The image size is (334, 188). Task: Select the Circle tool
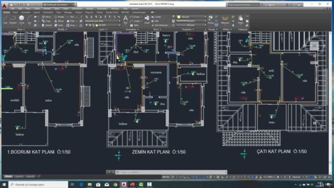[x=21, y=20]
